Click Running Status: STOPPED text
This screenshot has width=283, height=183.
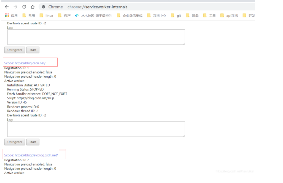click(25, 89)
